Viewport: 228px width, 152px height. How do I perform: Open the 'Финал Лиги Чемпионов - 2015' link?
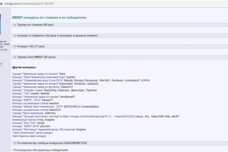tap(38, 107)
